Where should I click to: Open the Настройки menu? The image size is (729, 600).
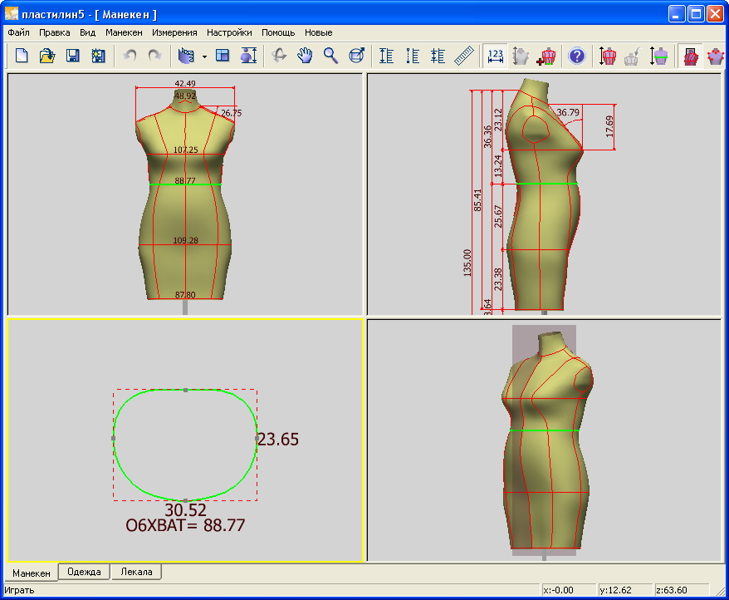pos(229,32)
